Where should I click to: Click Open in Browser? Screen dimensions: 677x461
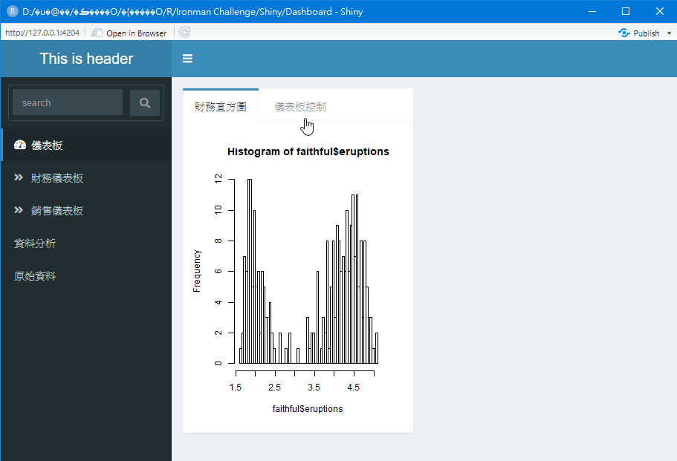tap(129, 33)
